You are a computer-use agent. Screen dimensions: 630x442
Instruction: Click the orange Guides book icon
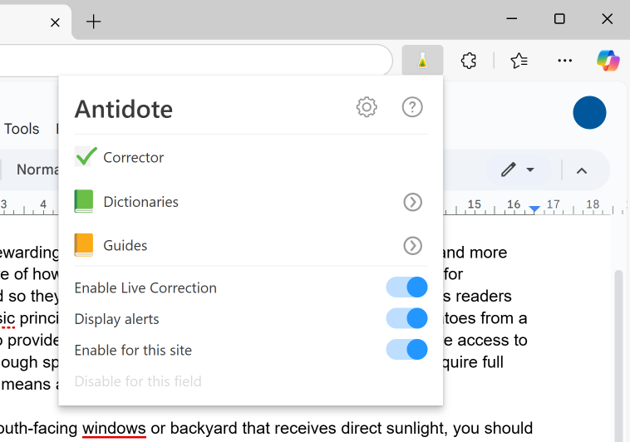84,245
